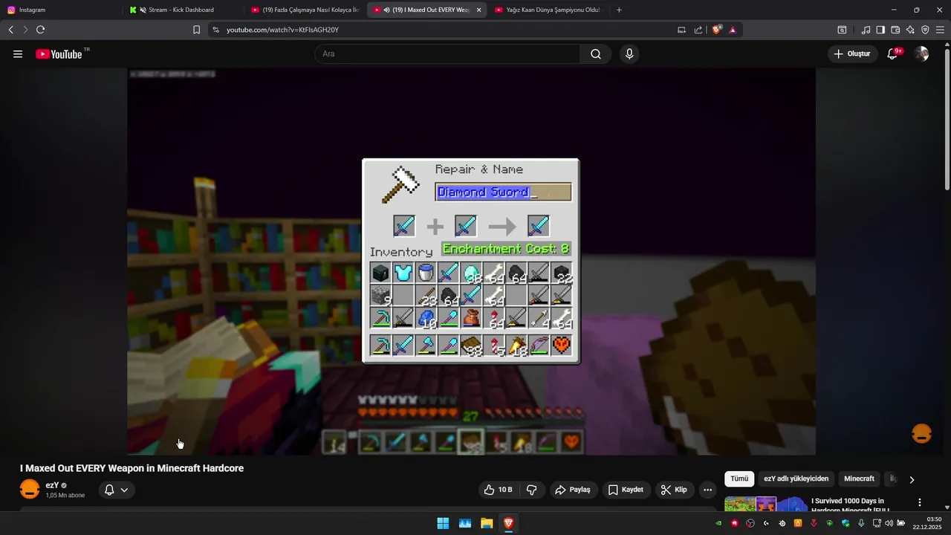Switch to the Instagram tab
The image size is (951, 535).
click(59, 10)
